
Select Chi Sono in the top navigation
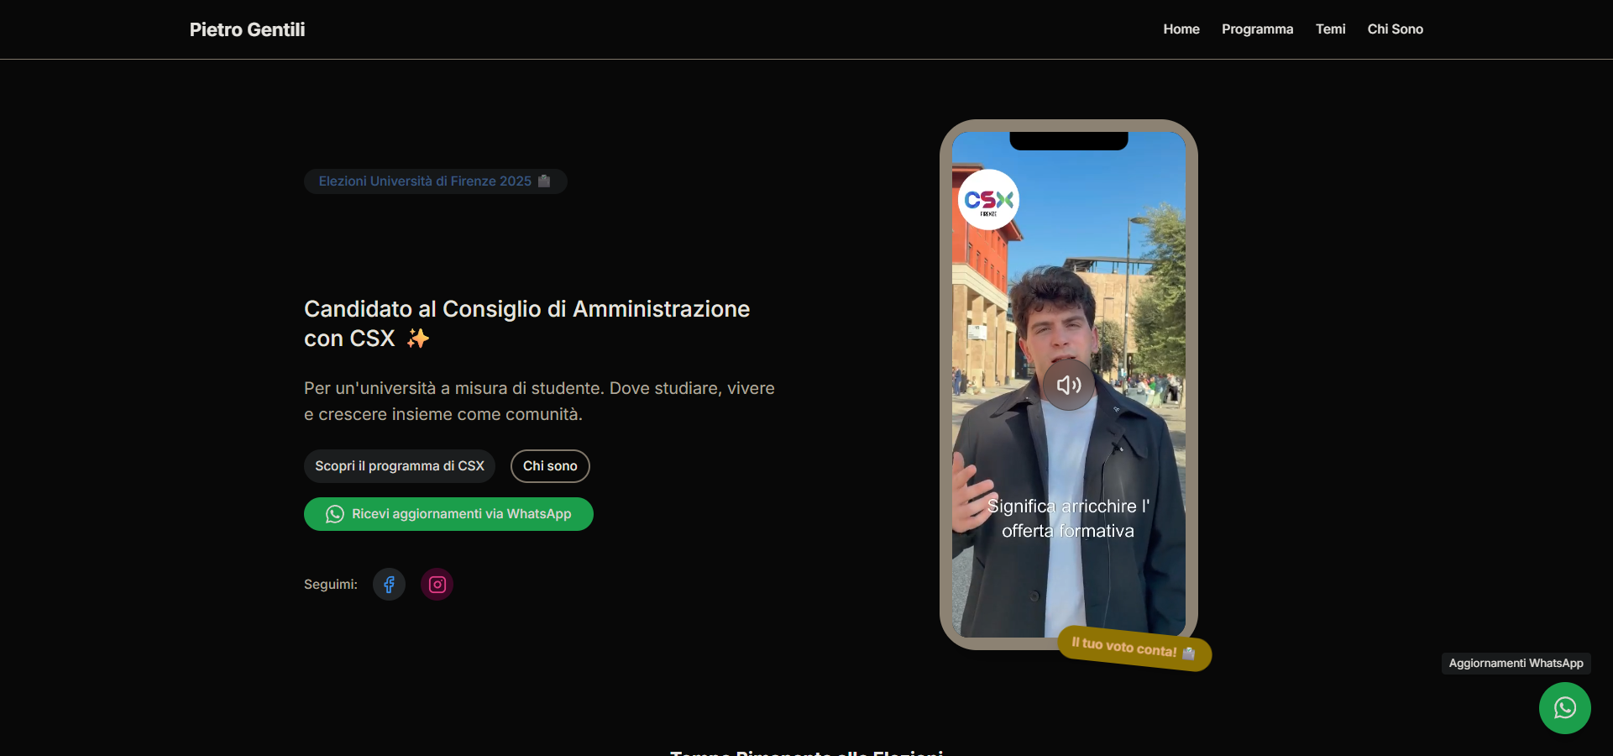[x=1395, y=29]
